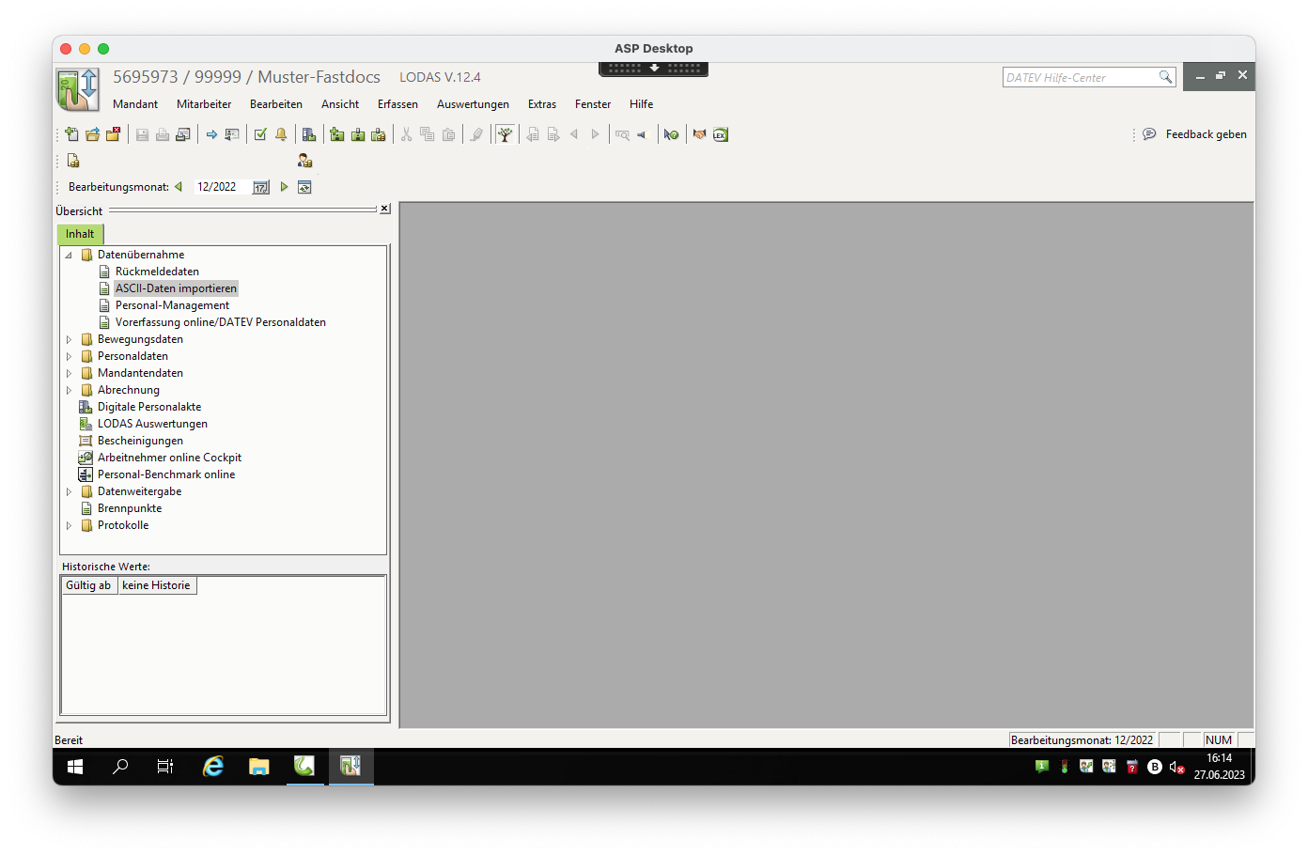Image resolution: width=1308 pixels, height=855 pixels.
Task: Click the scissors Cut icon
Action: (x=407, y=134)
